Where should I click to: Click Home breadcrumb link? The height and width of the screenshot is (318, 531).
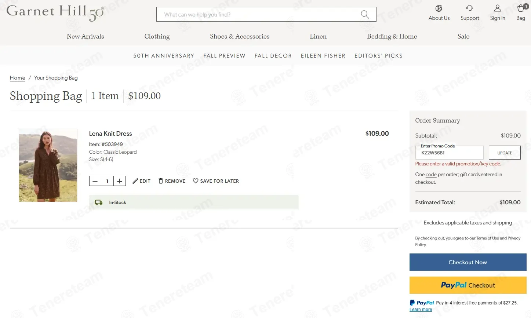17,78
